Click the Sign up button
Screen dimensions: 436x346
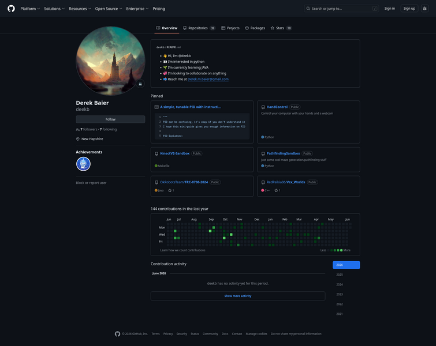click(409, 9)
